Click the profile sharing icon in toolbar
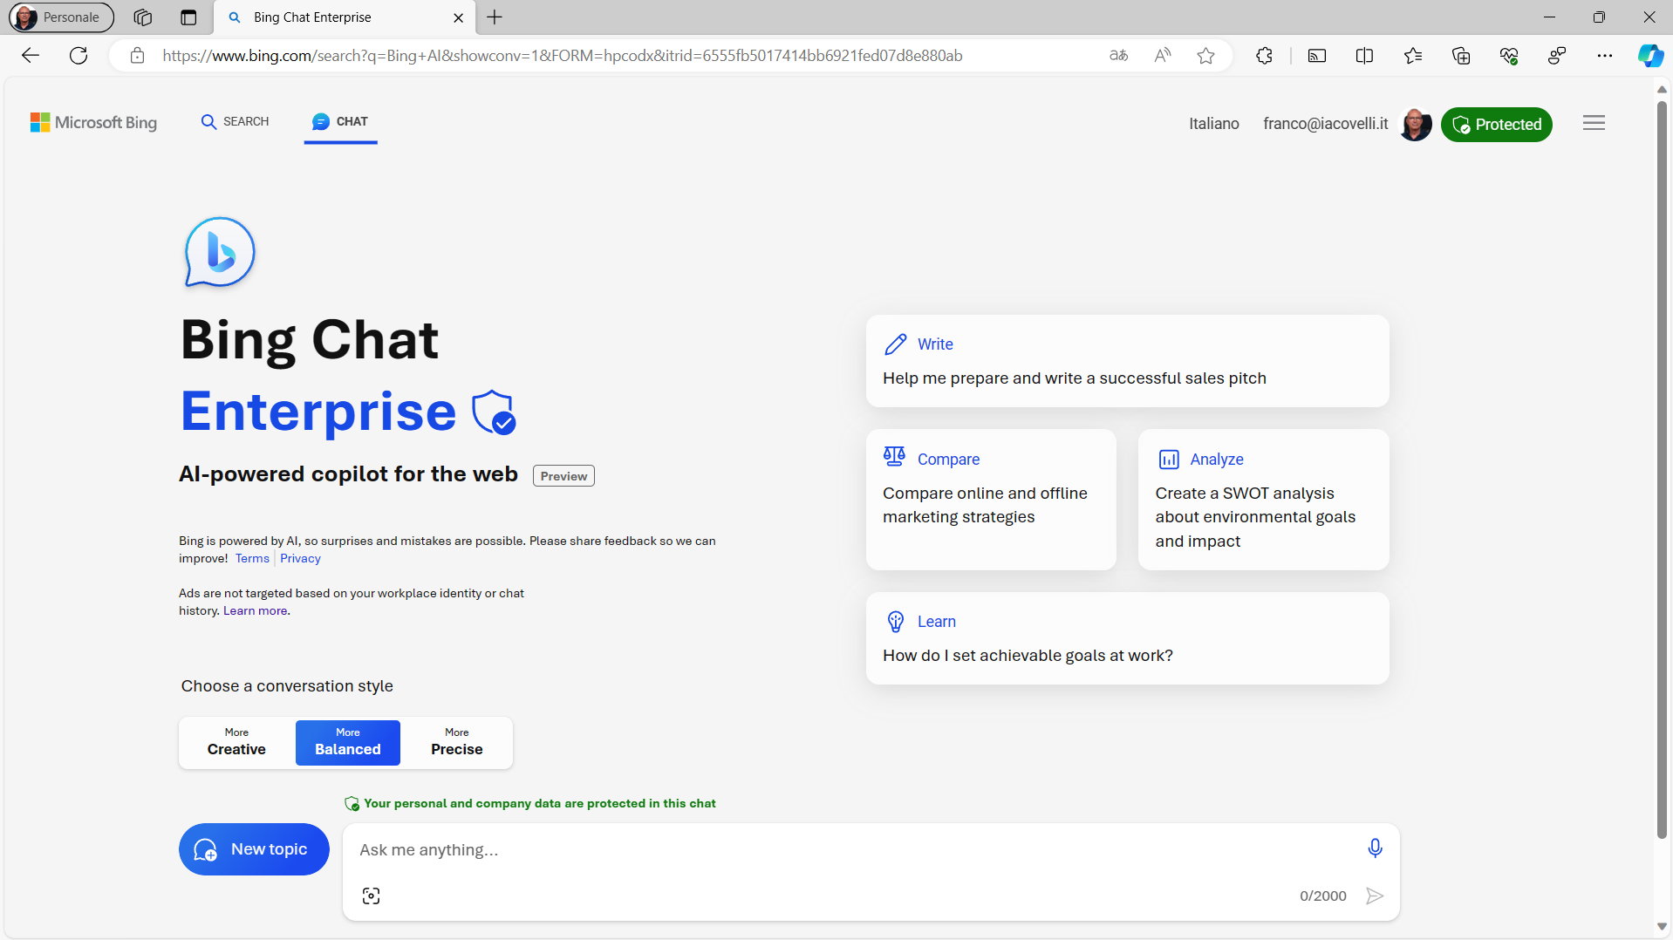This screenshot has height=940, width=1673. pos(1557,56)
